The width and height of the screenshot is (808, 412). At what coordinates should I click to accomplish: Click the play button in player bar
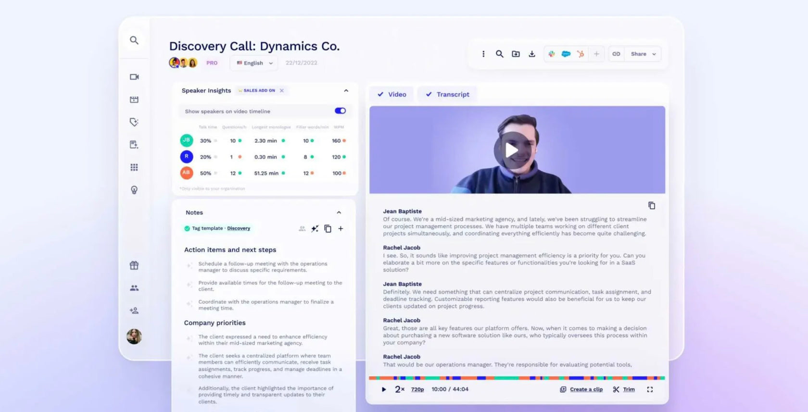383,389
